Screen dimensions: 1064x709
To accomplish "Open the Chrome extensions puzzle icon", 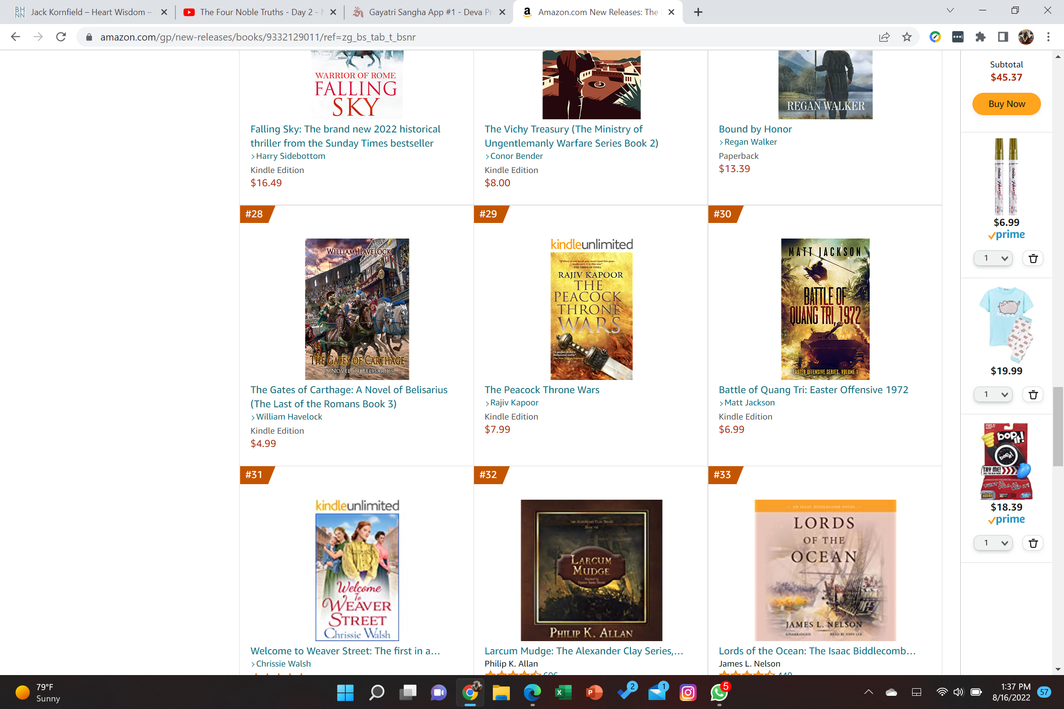I will [980, 37].
